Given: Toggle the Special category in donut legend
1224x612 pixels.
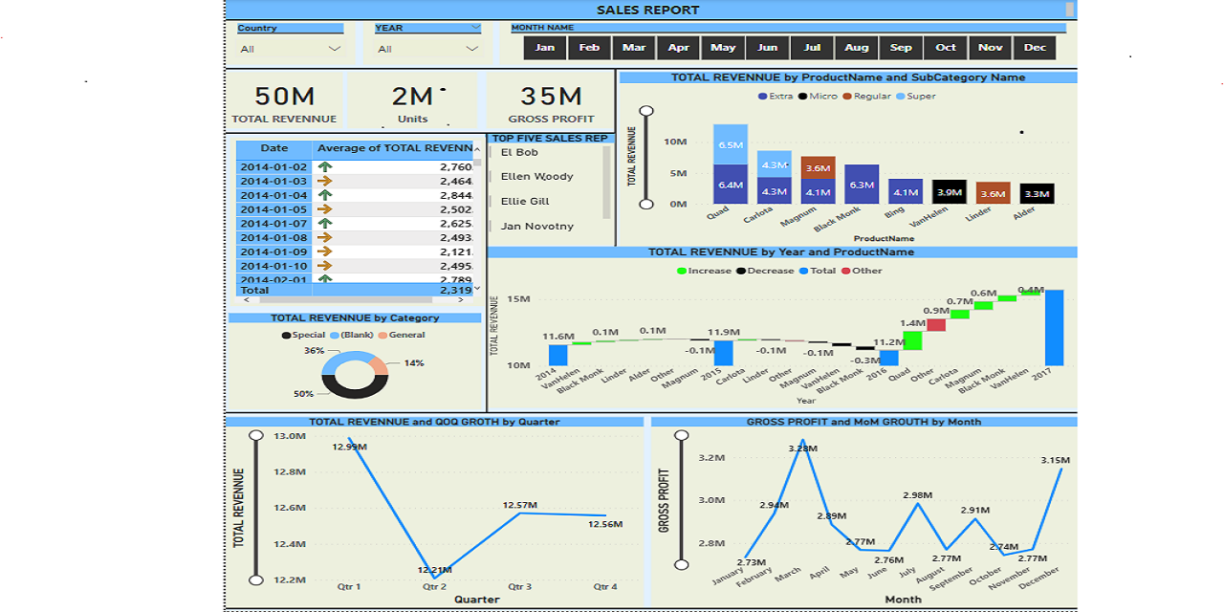Looking at the screenshot, I should click(286, 336).
